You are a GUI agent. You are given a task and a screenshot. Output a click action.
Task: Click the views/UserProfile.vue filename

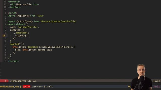[x=23, y=81]
